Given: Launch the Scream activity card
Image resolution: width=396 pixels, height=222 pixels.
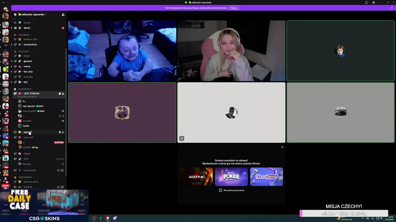Looking at the screenshot, I should coord(196,177).
